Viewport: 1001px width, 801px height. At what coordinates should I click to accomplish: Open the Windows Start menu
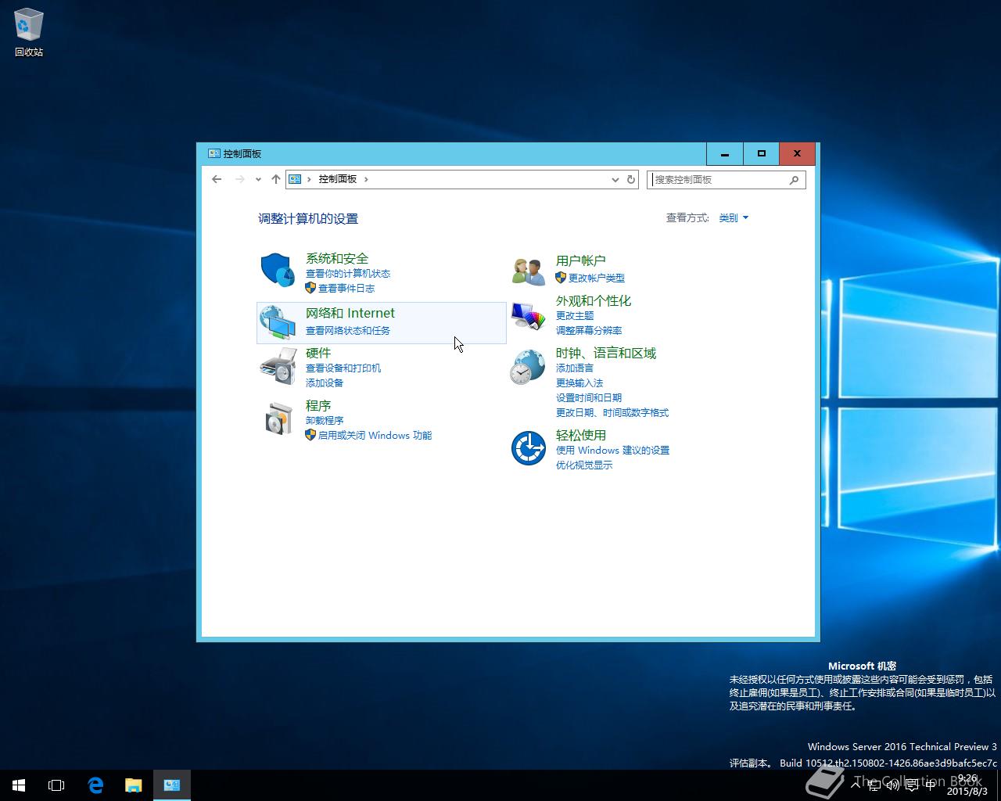[x=19, y=785]
